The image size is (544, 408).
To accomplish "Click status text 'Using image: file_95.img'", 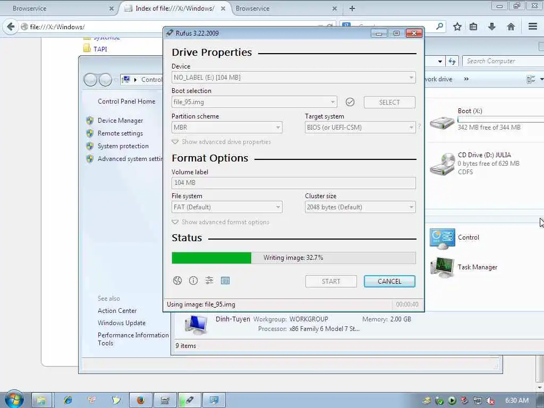I will [201, 304].
